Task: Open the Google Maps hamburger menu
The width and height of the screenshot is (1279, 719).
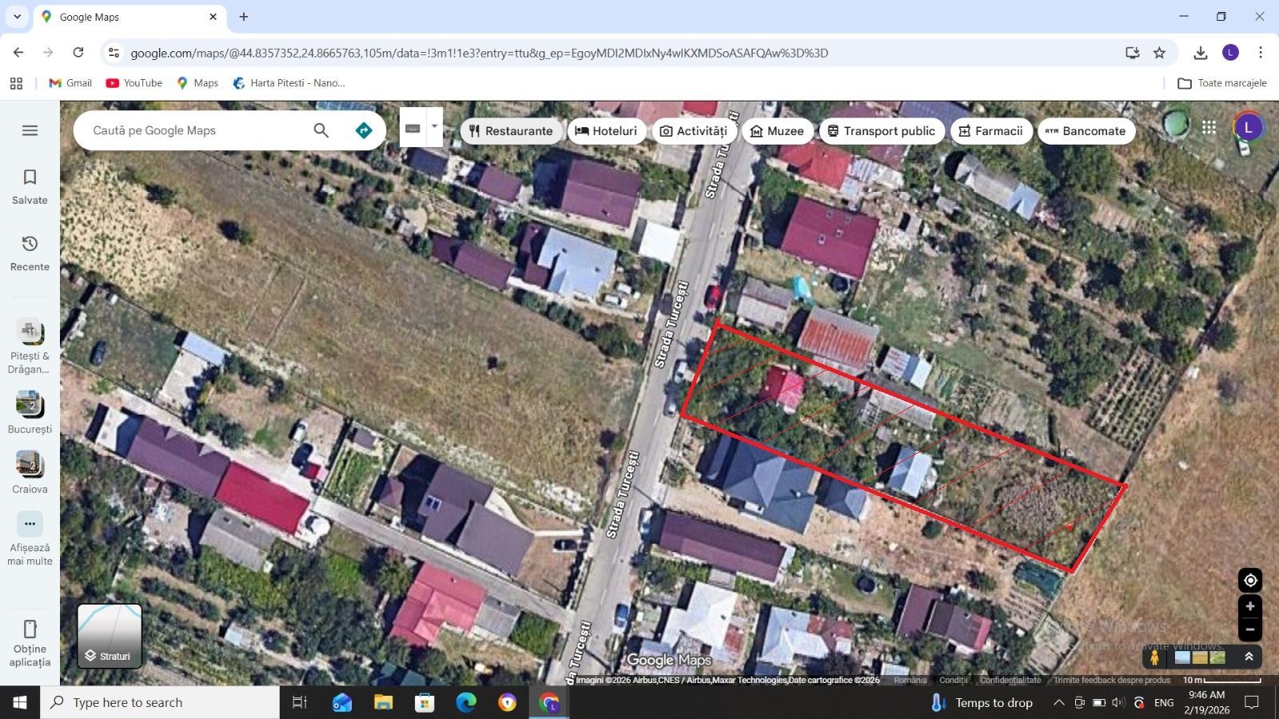Action: pyautogui.click(x=30, y=129)
